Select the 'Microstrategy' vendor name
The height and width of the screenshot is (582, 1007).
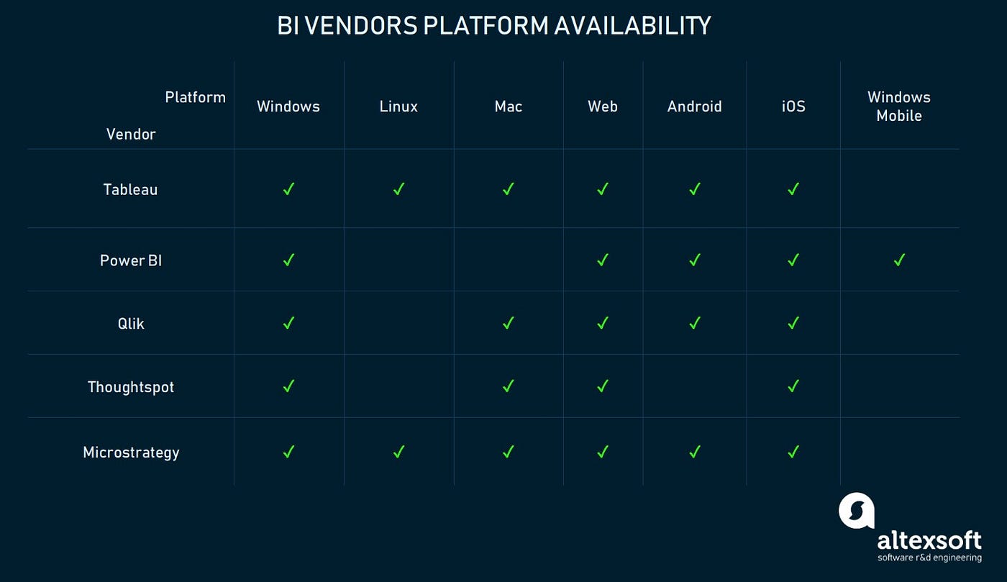click(x=131, y=453)
